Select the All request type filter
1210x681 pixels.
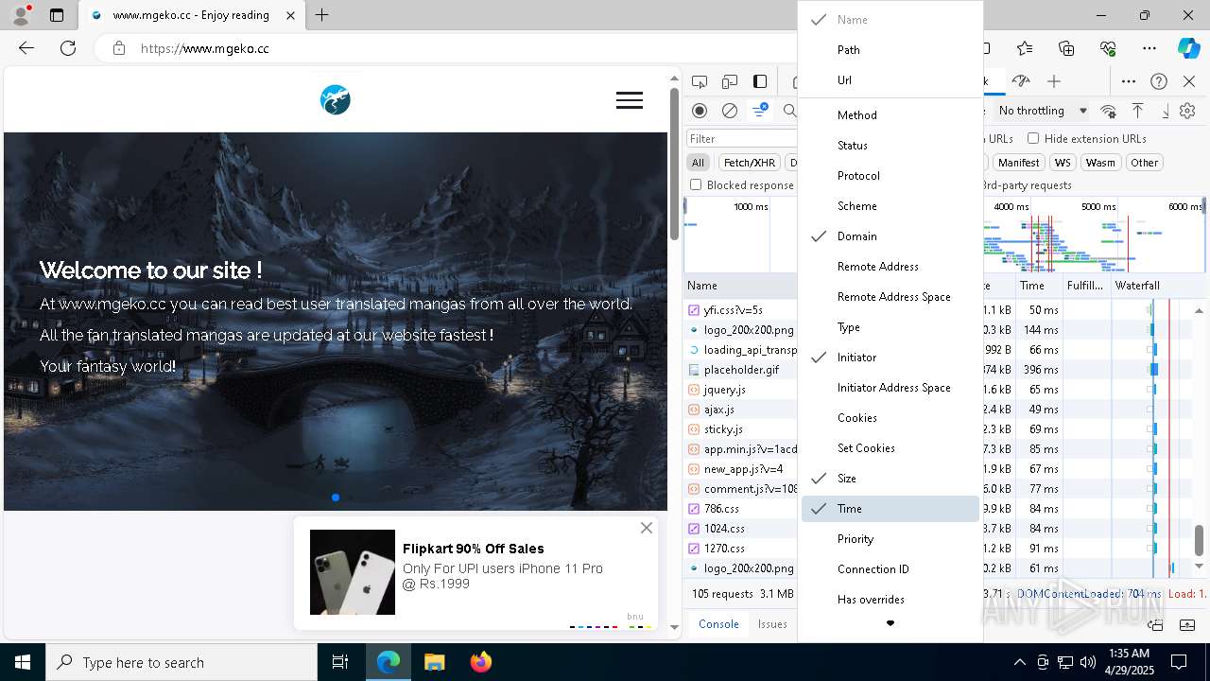point(698,163)
